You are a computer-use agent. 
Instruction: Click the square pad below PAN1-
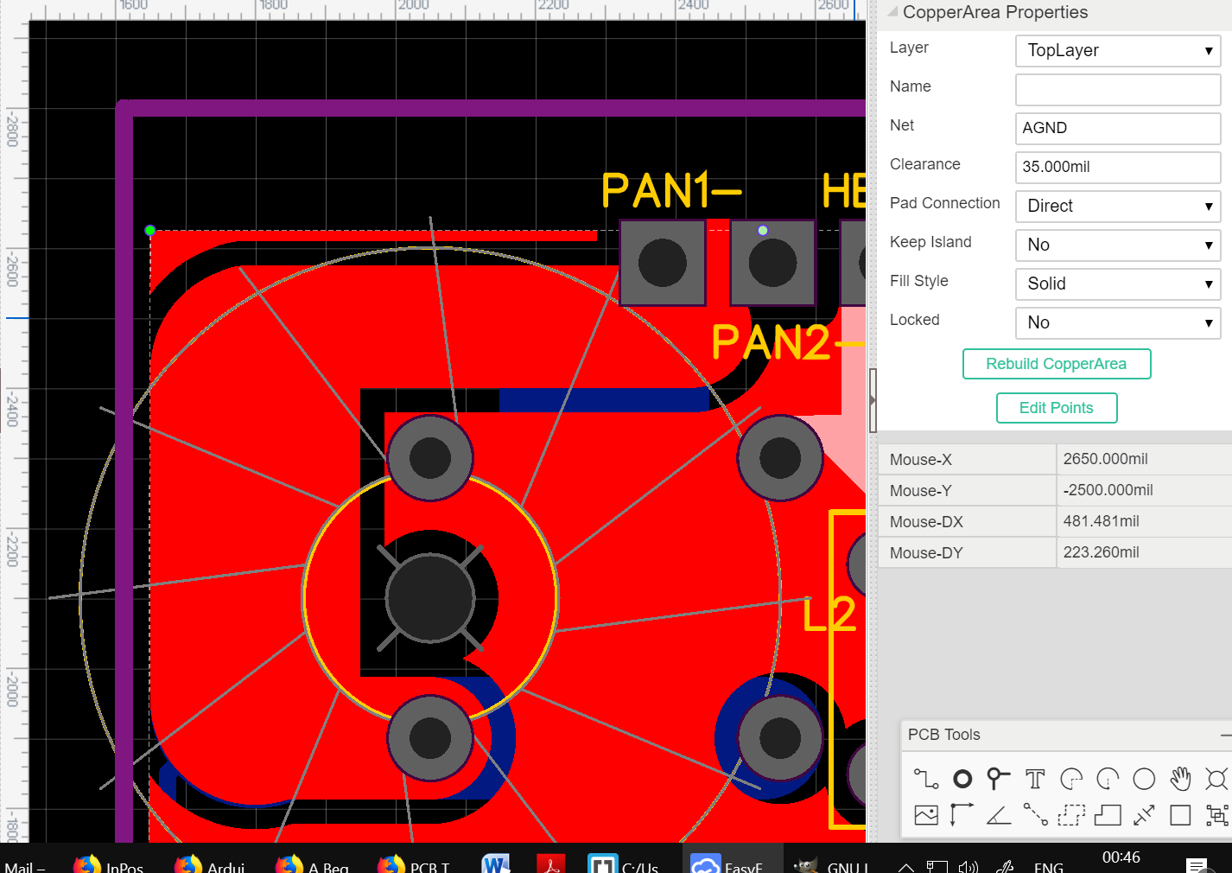point(663,263)
